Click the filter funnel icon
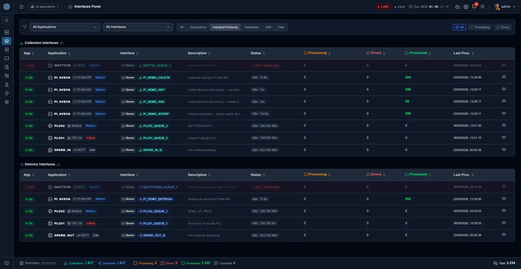 25,27
